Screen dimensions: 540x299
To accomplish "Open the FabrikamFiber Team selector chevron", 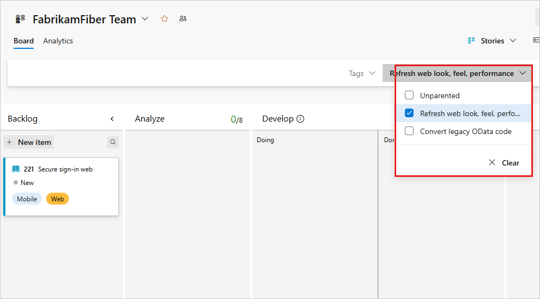I will (x=145, y=19).
